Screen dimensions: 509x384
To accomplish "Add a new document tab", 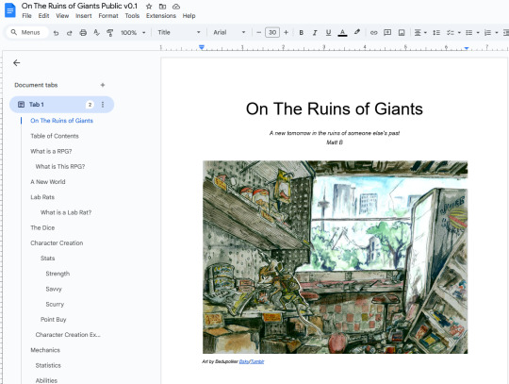I will [103, 85].
